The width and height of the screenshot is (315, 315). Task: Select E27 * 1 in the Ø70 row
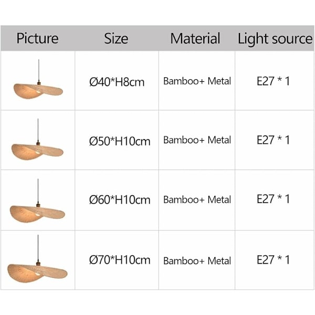click(273, 260)
